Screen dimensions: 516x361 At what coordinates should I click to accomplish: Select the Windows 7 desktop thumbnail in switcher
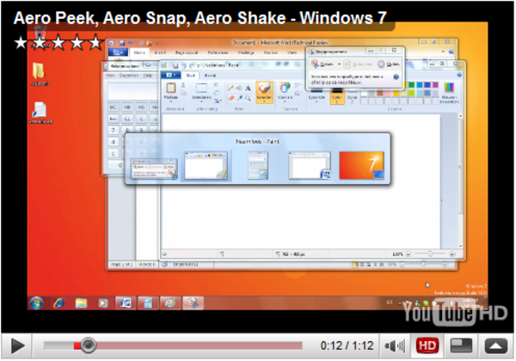pyautogui.click(x=361, y=165)
